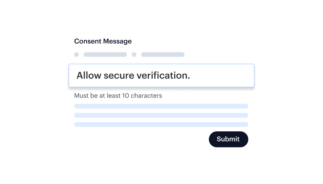Image resolution: width=323 pixels, height=184 pixels.
Task: Select the second gray radio dot
Action: 134,55
